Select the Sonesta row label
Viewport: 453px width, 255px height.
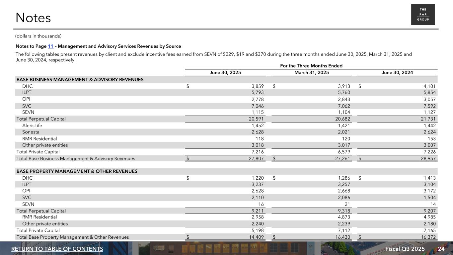(31, 132)
